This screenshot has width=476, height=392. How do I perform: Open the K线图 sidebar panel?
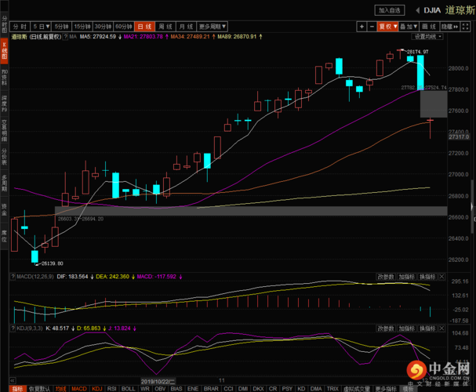pos(4,50)
